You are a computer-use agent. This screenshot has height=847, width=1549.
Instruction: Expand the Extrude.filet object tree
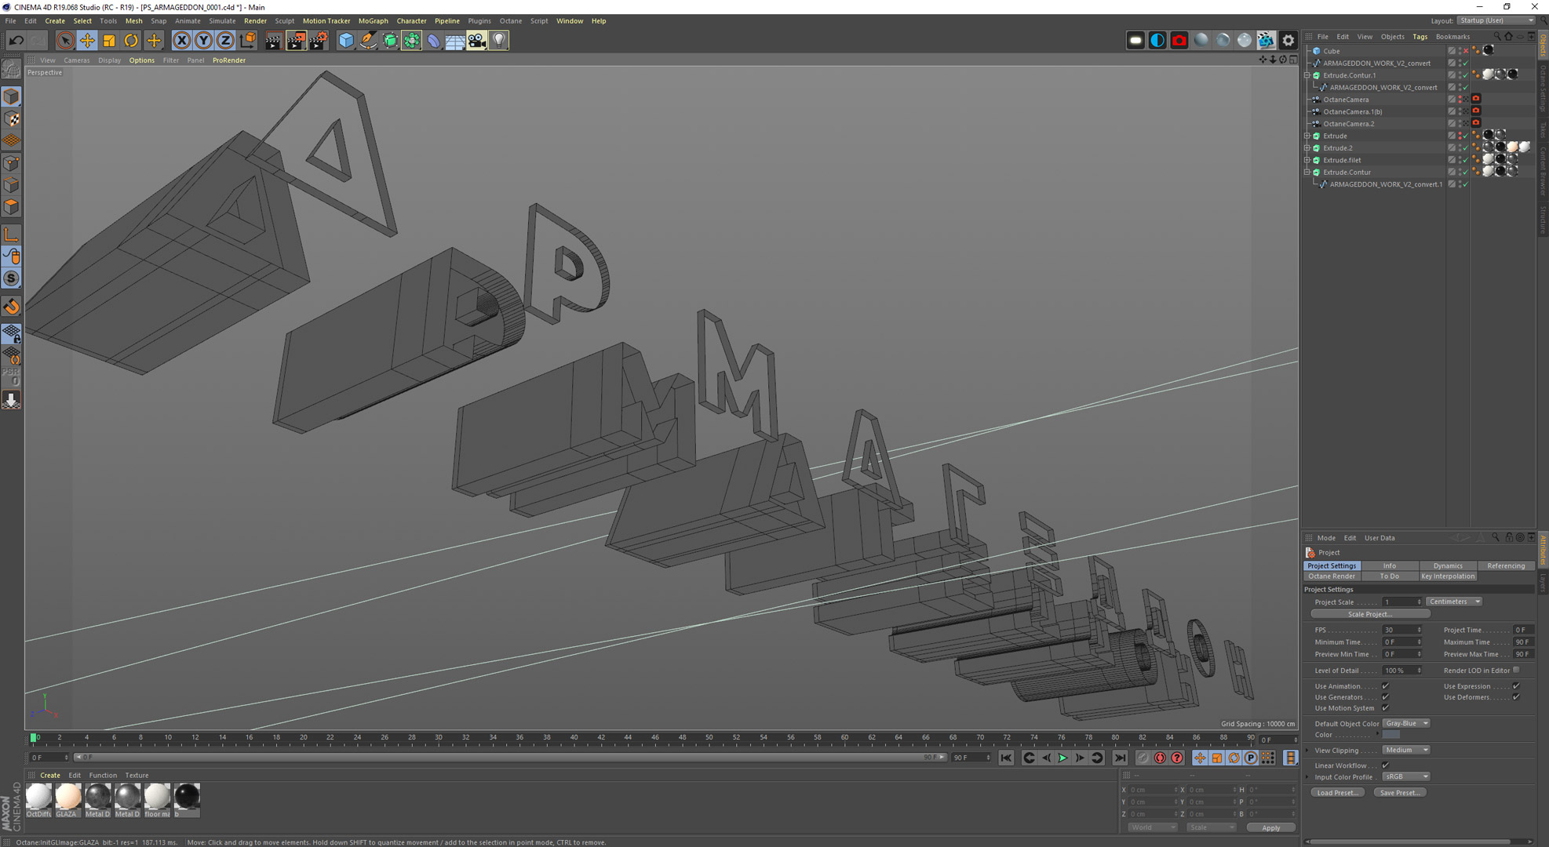(1307, 160)
